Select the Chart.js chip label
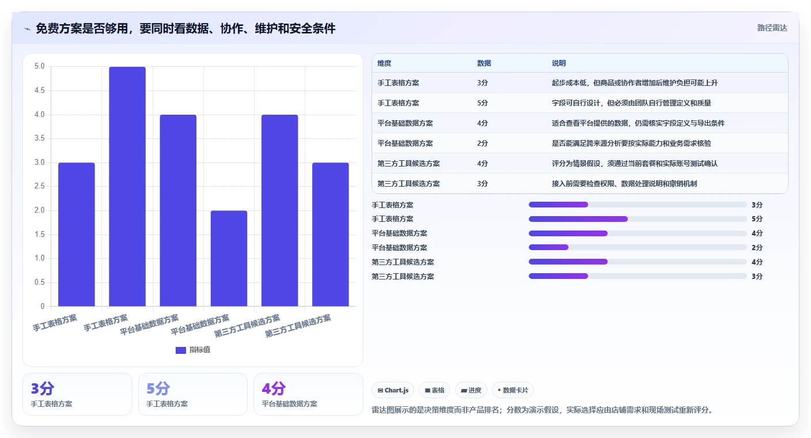 tap(396, 390)
